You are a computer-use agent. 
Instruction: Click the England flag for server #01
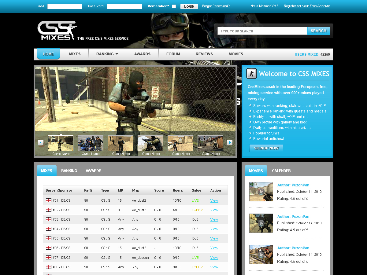click(x=49, y=200)
